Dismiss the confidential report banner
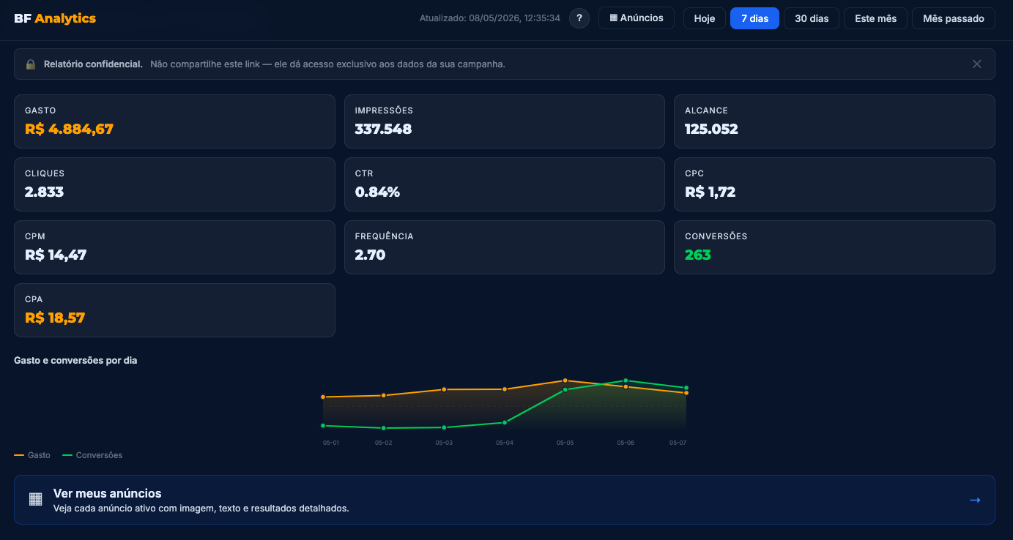Screen dimensions: 1013x540 pyautogui.click(x=976, y=64)
